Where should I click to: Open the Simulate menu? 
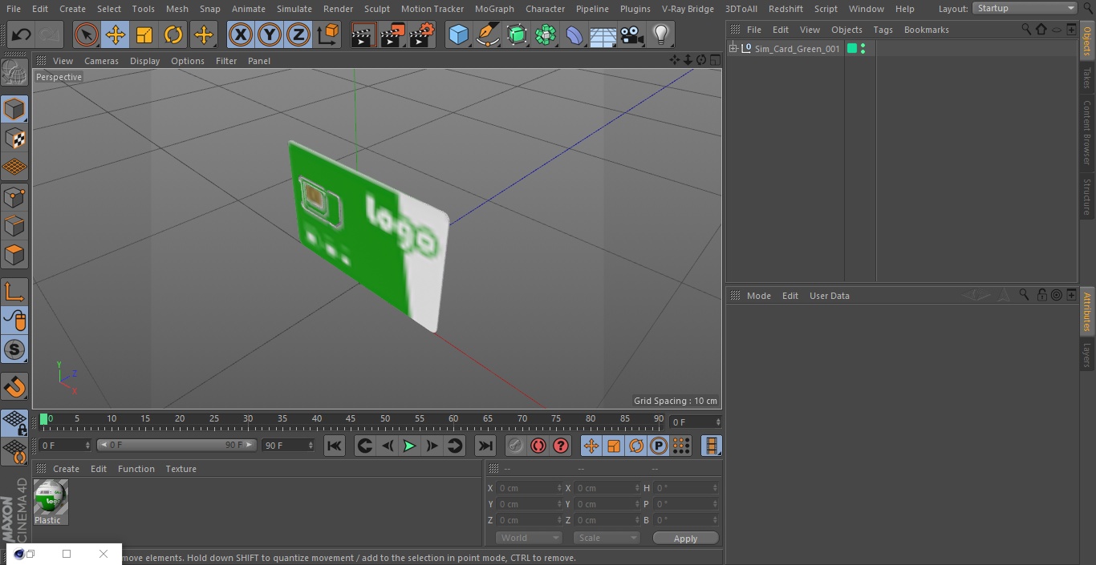[294, 9]
